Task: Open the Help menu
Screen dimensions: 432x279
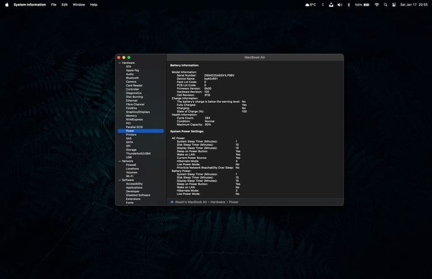Action: 94,5
